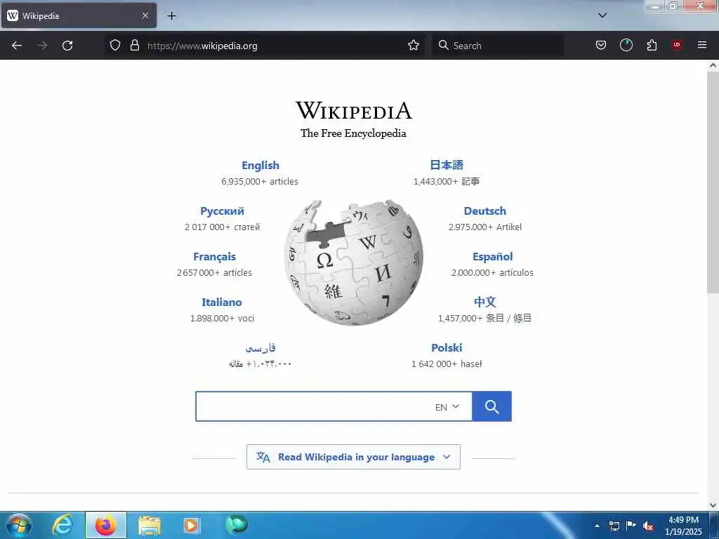Screen dimensions: 719x539
Task: Expand Read Wikipedia in your language
Action: click(x=353, y=457)
